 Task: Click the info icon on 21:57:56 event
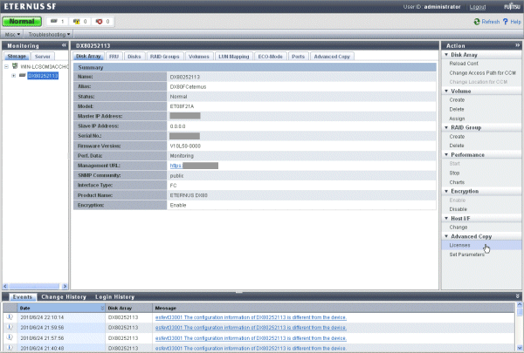point(10,337)
